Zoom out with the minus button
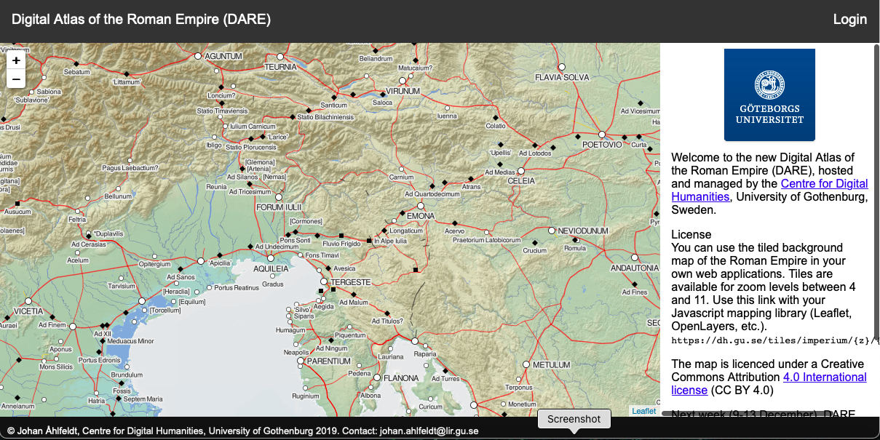 (x=16, y=79)
